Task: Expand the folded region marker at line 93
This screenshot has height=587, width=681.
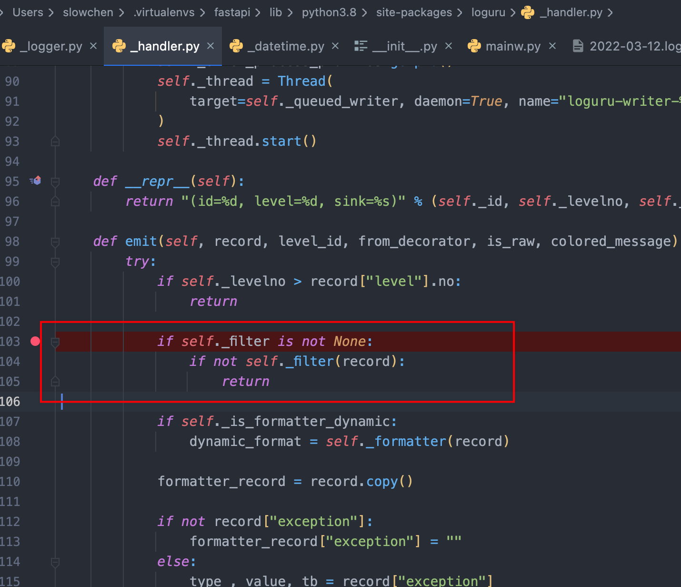Action: point(55,141)
